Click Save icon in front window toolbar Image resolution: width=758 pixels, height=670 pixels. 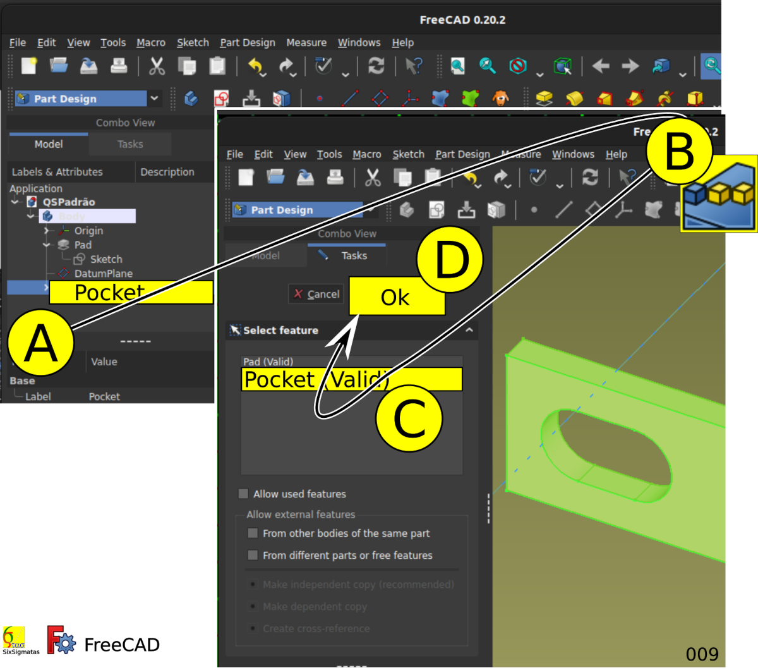tap(305, 178)
